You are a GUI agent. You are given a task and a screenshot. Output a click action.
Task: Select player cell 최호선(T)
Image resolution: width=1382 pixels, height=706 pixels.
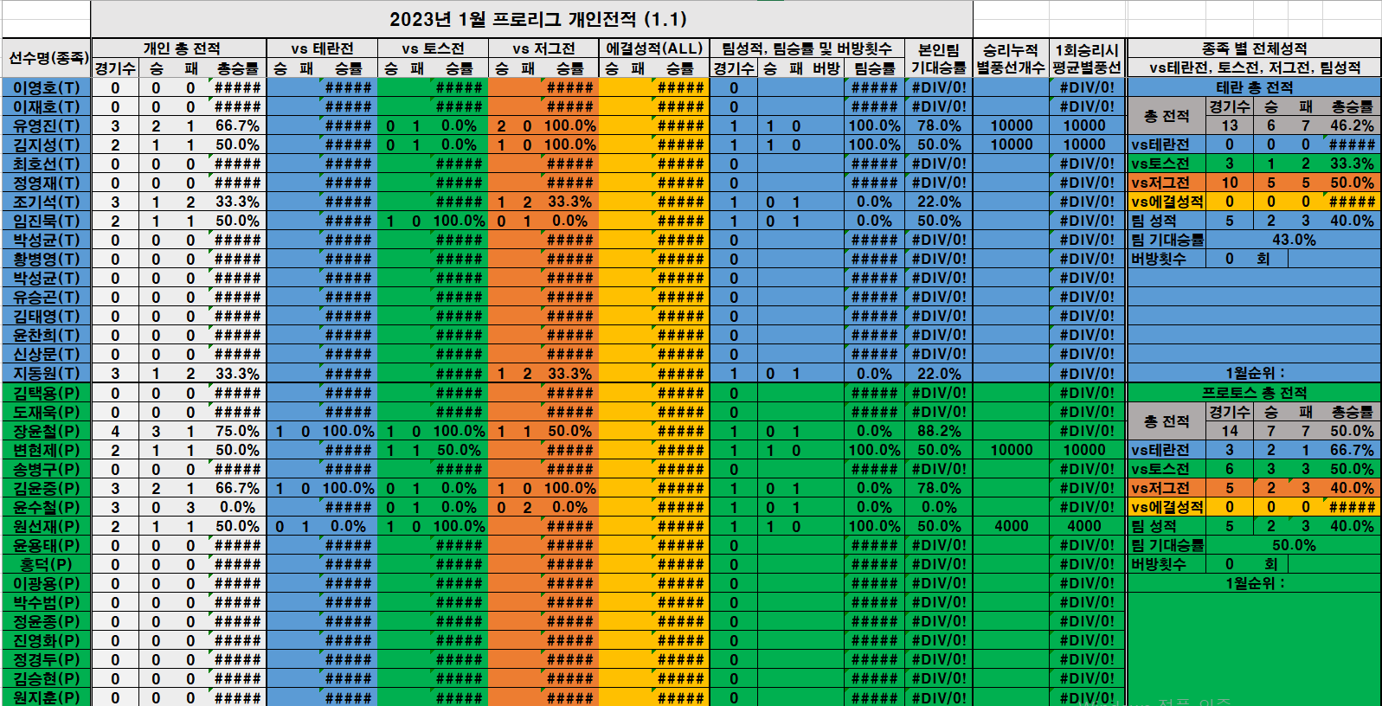point(47,164)
